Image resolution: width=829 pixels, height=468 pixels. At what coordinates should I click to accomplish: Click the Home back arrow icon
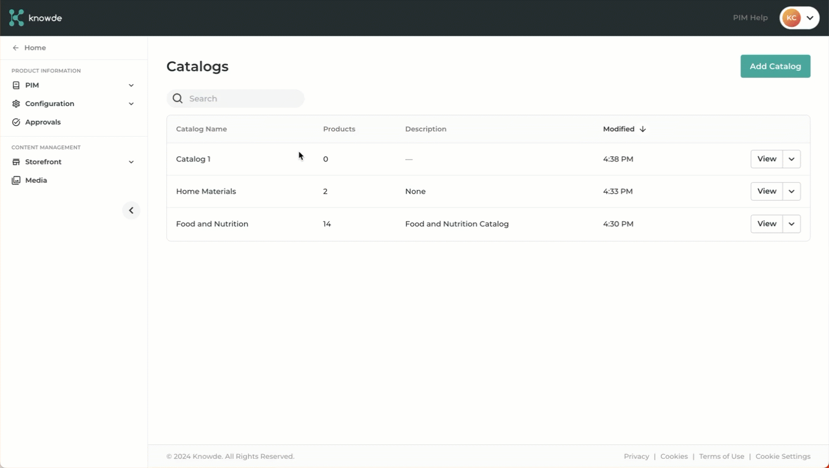[x=16, y=48]
